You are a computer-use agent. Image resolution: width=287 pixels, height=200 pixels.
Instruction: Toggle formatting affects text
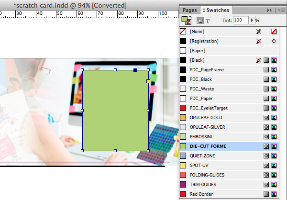point(208,21)
